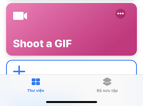Run the Shoot a GIF shortcut

[x=71, y=29]
